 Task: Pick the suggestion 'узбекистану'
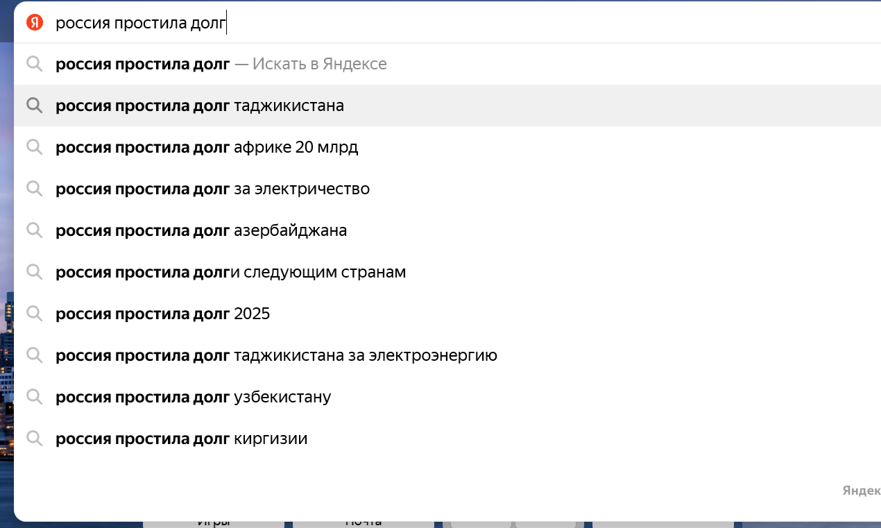[447, 397]
